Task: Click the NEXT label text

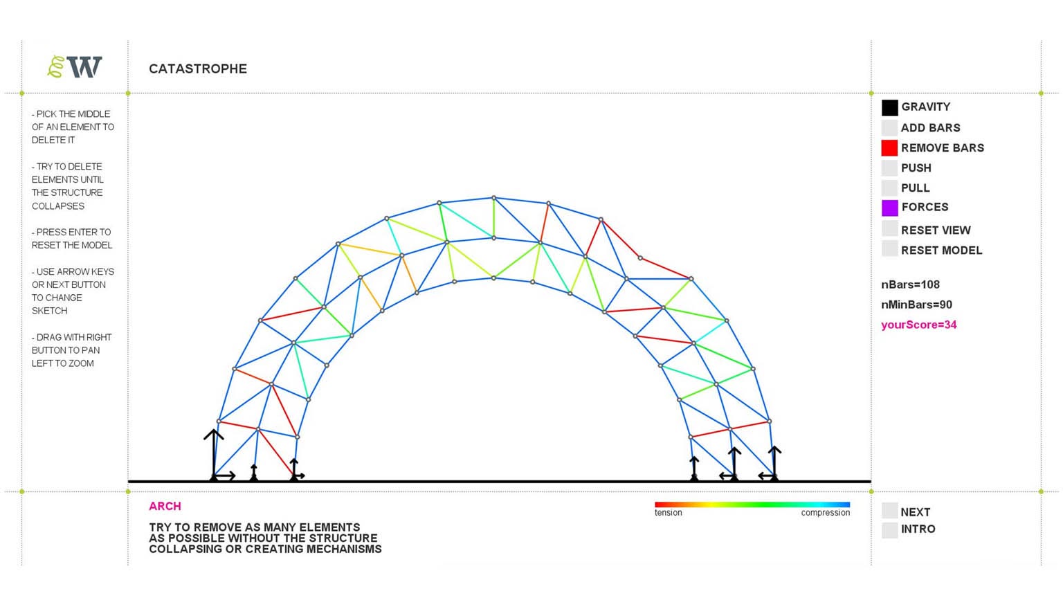Action: 915,511
